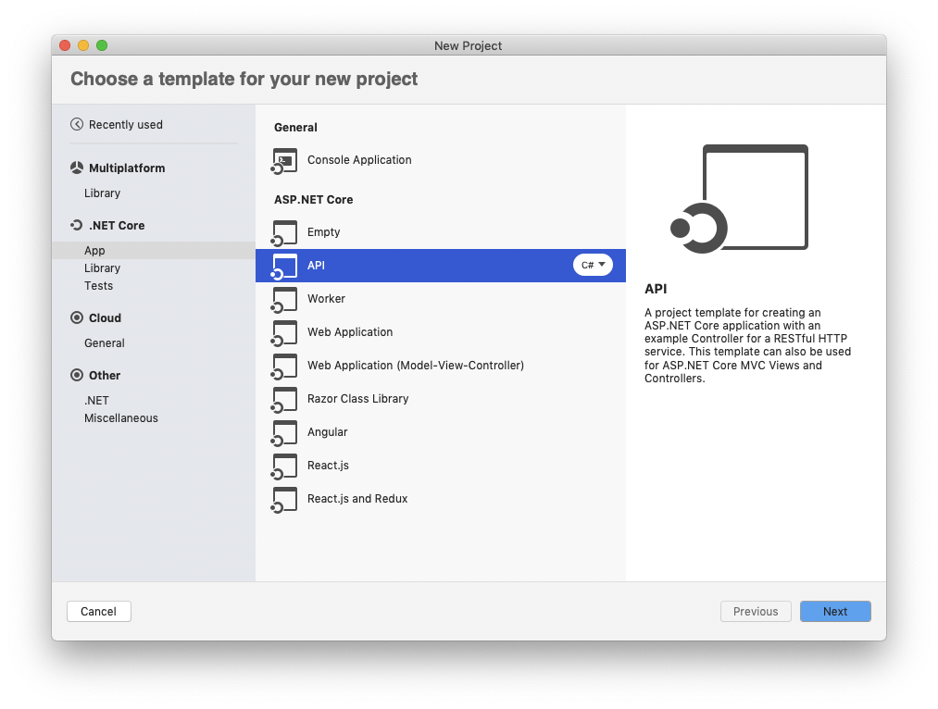Click the Web Application (Model-View-Controller) icon
This screenshot has width=938, height=709.
point(284,366)
